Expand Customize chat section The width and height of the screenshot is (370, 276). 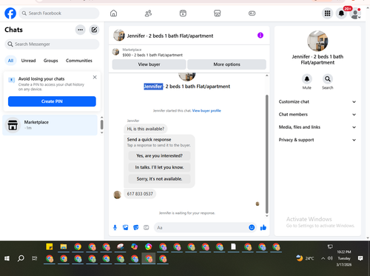(x=317, y=101)
